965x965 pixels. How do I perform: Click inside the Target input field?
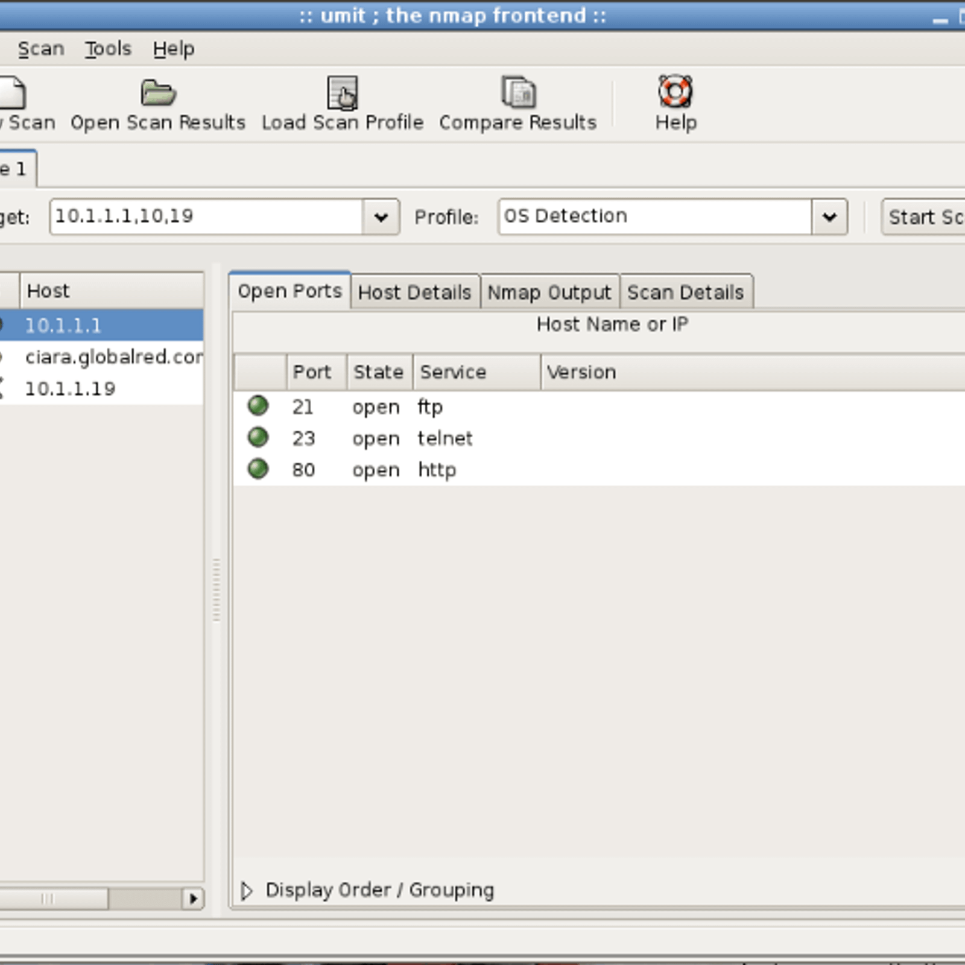pyautogui.click(x=206, y=217)
